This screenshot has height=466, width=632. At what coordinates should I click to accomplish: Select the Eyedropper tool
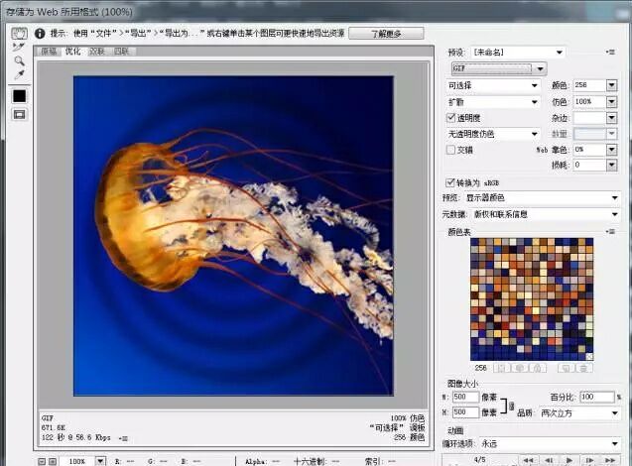point(18,74)
